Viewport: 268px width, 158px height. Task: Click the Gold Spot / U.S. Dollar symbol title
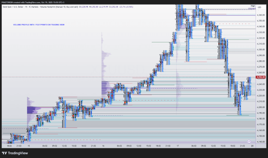click(13, 7)
